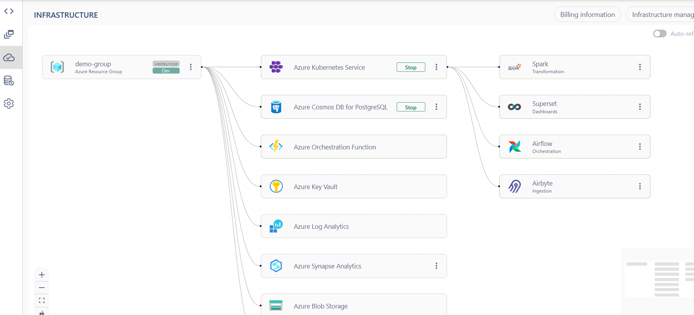Open the layered windows sidebar icon
The image size is (694, 315).
(x=9, y=34)
